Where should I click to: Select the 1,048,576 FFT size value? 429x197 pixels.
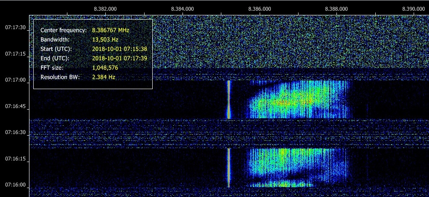(105, 67)
